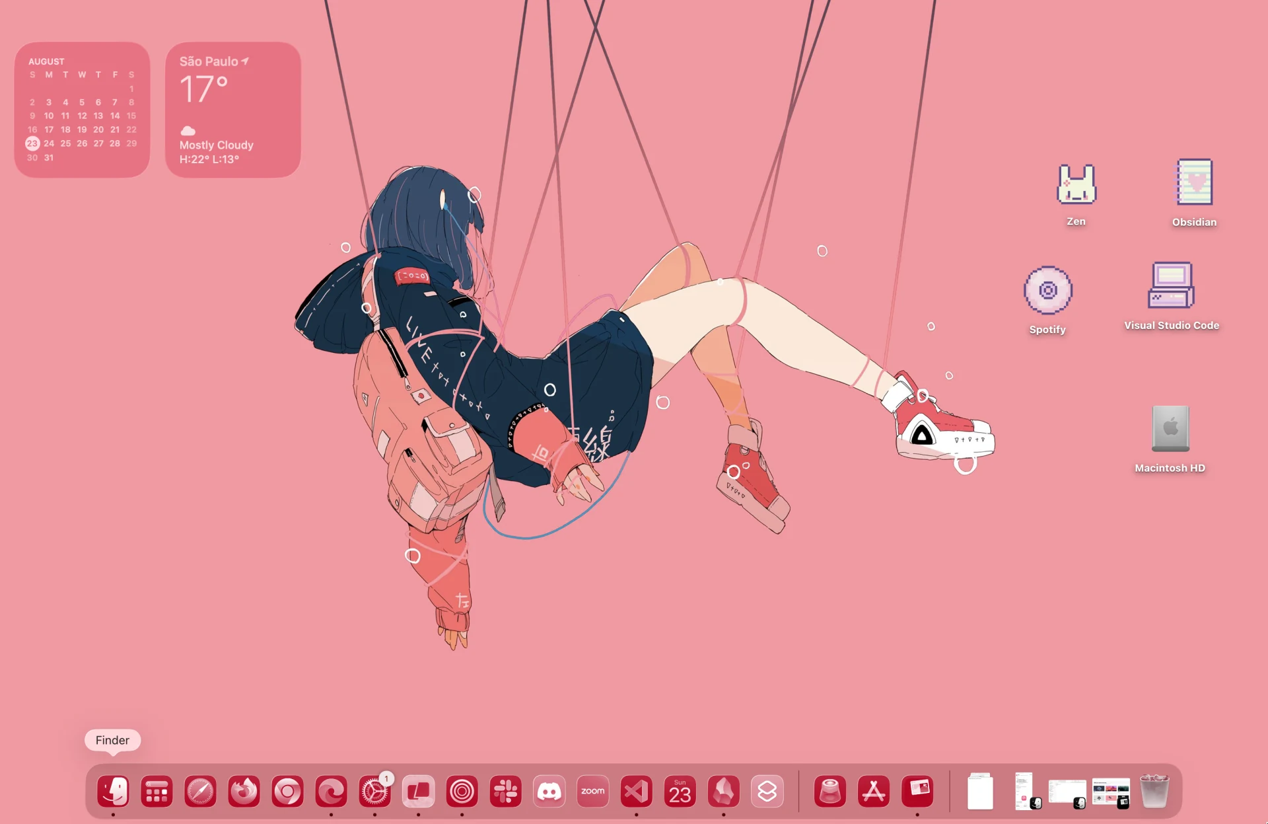Screen dimensions: 1268x824
Task: Launch Safari from the dock
Action: (200, 791)
